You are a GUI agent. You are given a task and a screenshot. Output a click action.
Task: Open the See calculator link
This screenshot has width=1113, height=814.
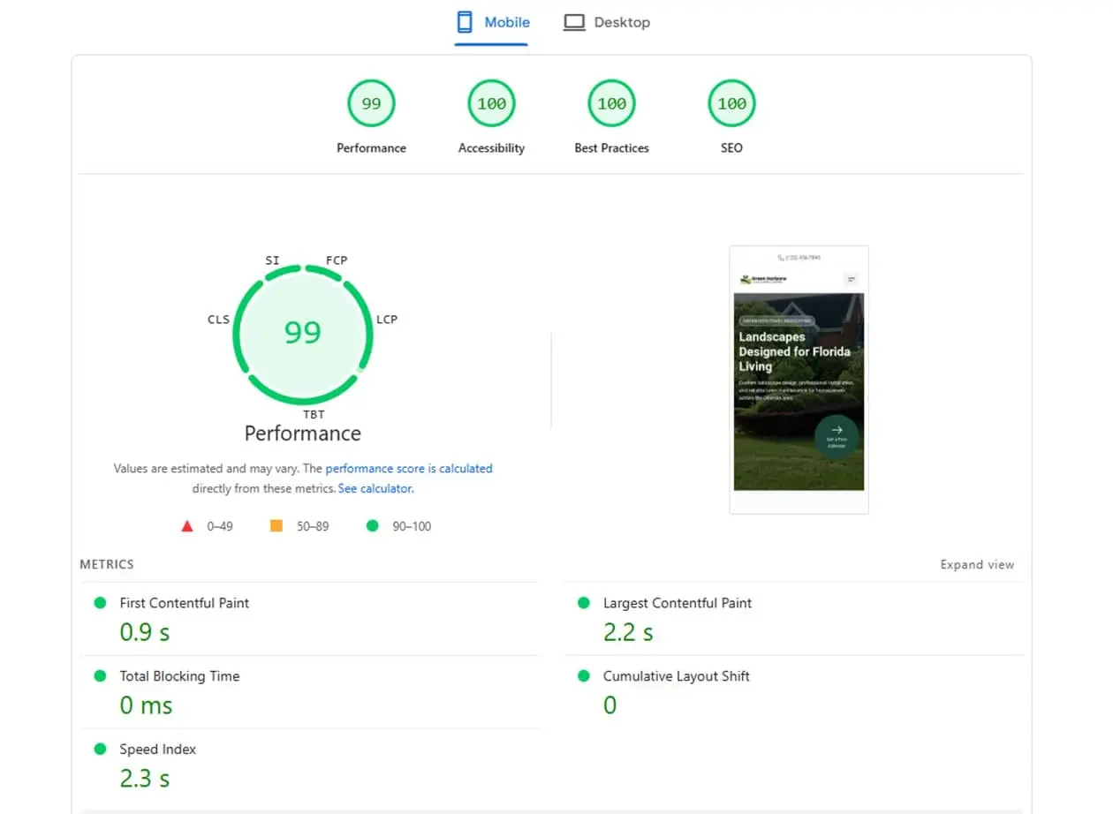click(x=375, y=487)
